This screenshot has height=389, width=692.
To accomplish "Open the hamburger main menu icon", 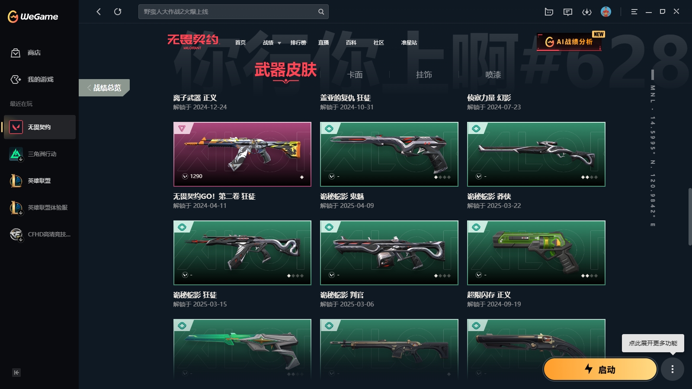I will click(x=634, y=12).
